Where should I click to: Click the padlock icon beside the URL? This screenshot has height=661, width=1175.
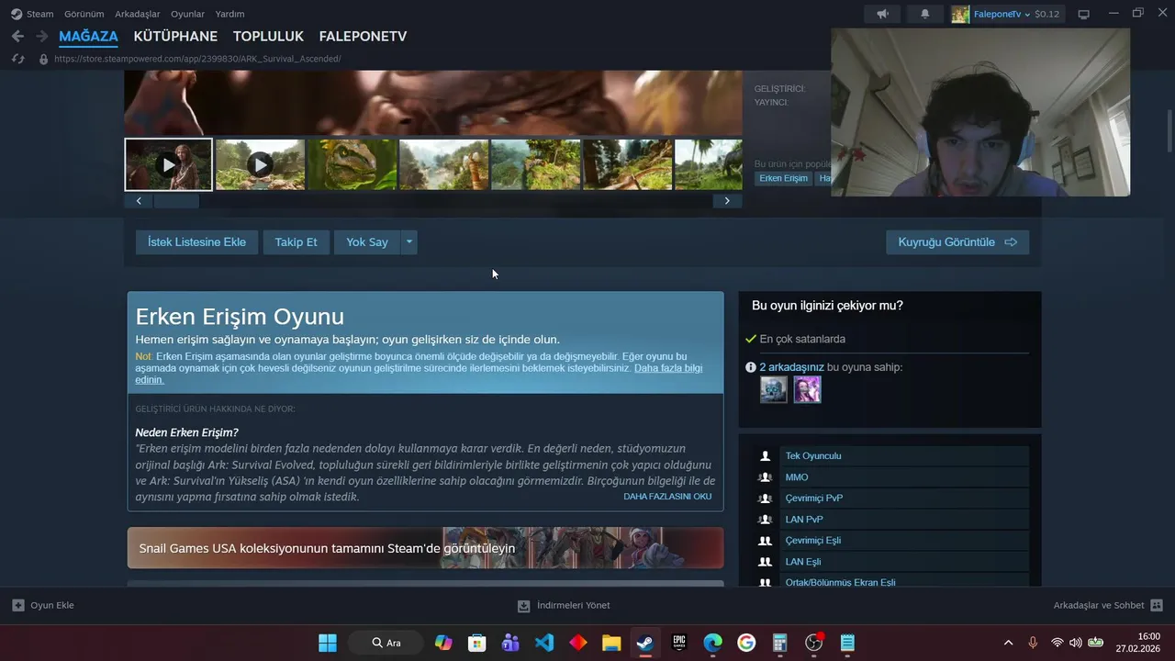click(43, 59)
